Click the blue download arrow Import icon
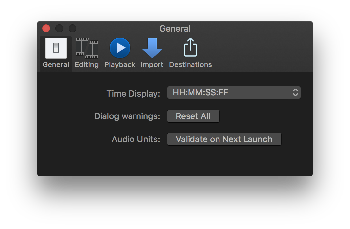 tap(152, 48)
